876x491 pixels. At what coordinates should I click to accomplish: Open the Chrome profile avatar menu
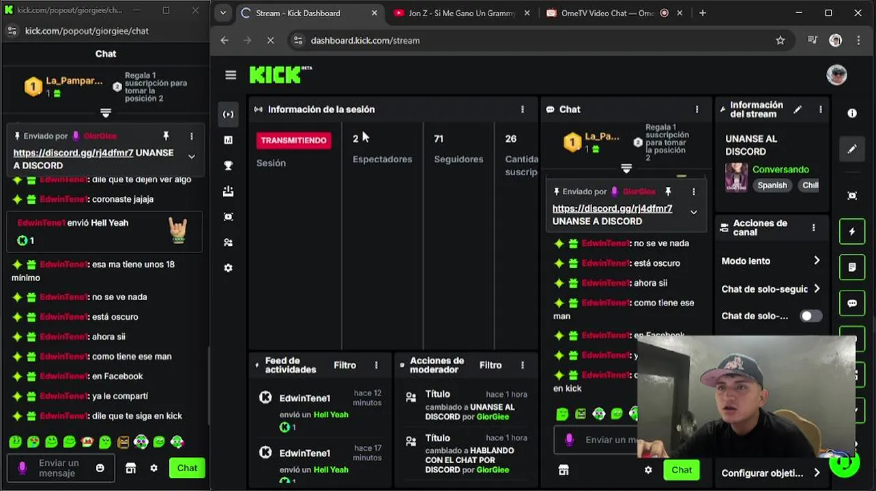[x=836, y=40]
